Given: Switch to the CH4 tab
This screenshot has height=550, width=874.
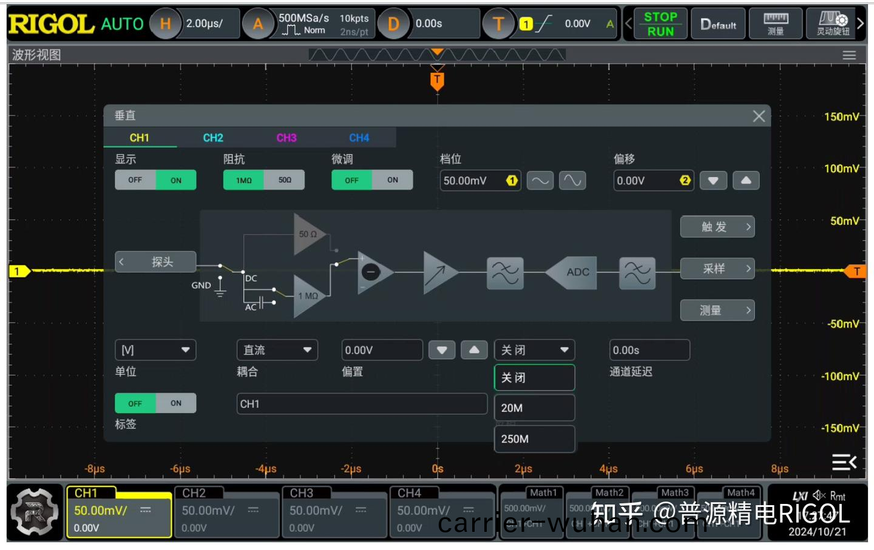Looking at the screenshot, I should pyautogui.click(x=359, y=138).
